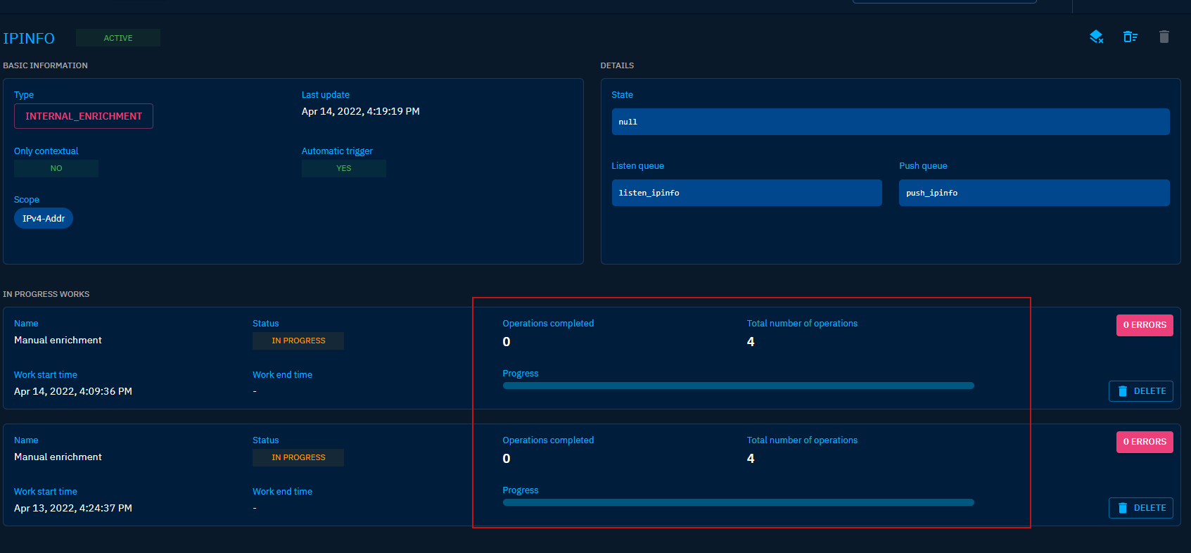
Task: Open 0 ERRORS for the Apr 14 work
Action: tap(1145, 325)
